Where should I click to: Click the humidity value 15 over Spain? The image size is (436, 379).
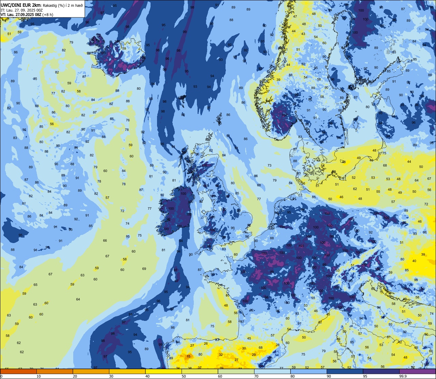pos(188,357)
